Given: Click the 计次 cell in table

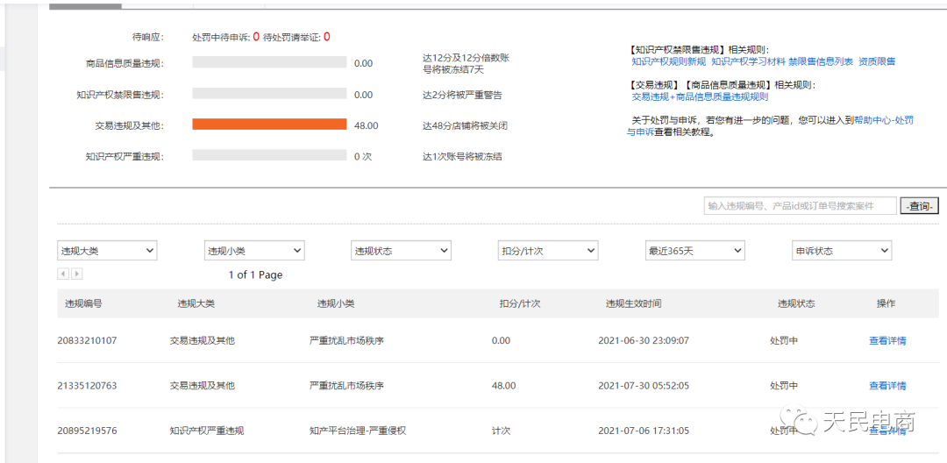Looking at the screenshot, I should point(502,431).
